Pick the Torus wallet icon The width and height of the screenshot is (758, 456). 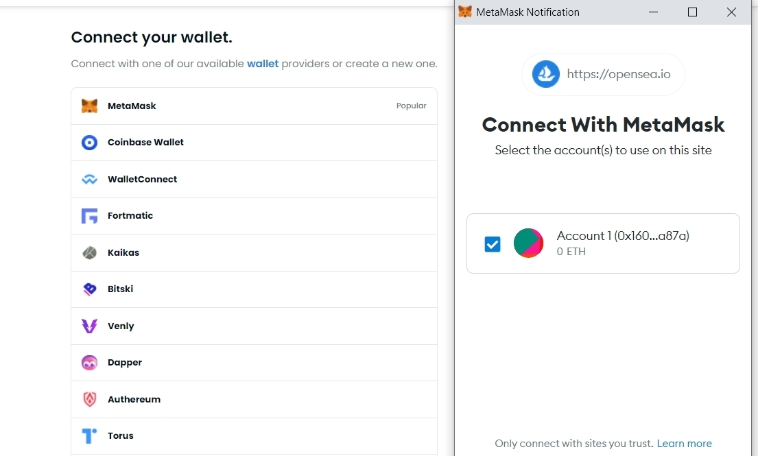click(x=89, y=435)
